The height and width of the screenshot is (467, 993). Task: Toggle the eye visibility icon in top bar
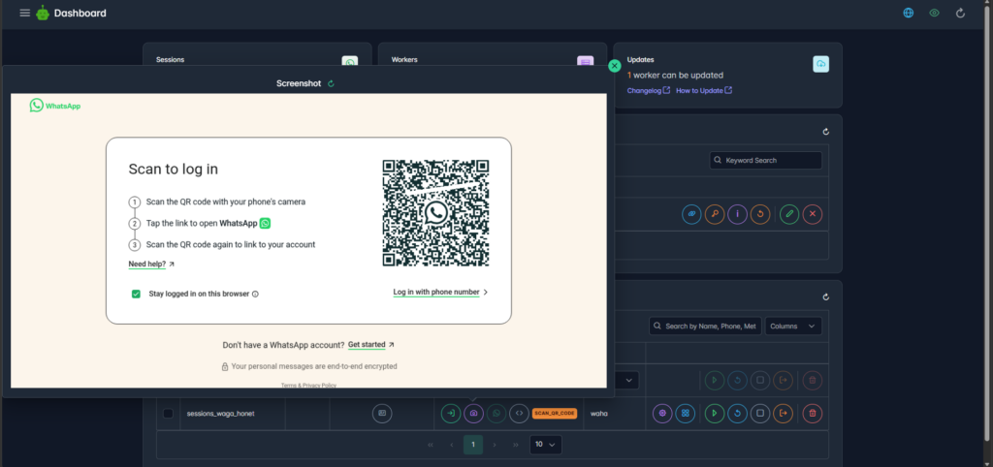[934, 13]
